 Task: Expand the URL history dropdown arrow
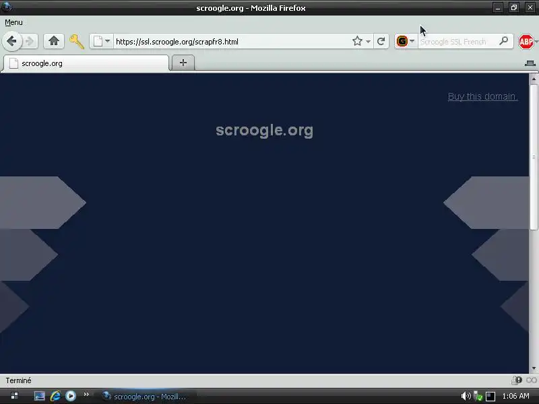(x=368, y=42)
